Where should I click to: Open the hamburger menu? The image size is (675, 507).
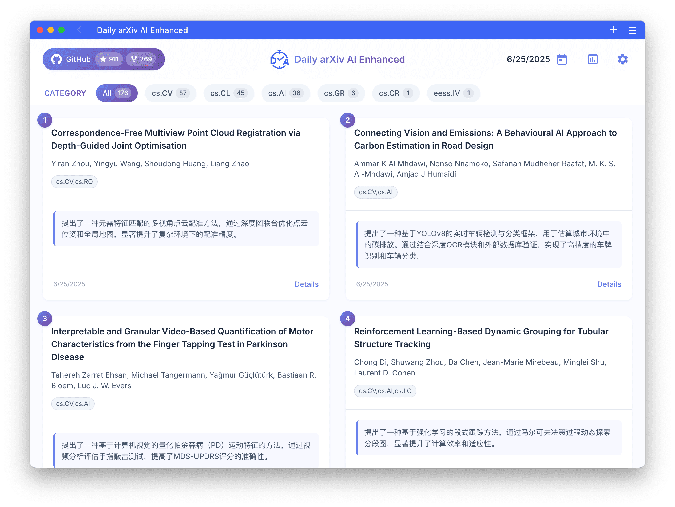tap(632, 30)
